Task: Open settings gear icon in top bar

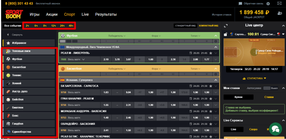Action: coord(268,3)
